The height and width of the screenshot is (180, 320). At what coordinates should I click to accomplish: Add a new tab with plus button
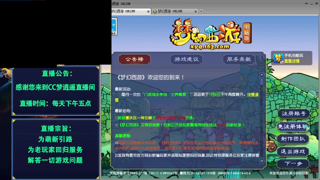click(201, 11)
